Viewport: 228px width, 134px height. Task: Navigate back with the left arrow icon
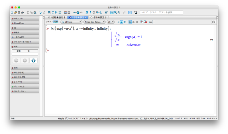tap(74, 12)
